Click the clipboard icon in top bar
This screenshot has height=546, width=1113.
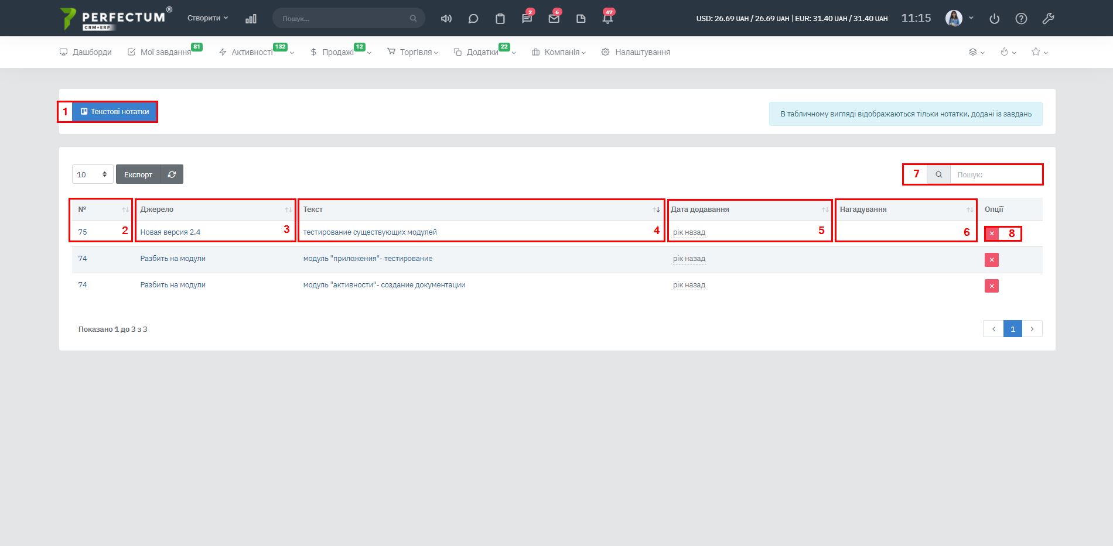click(500, 19)
